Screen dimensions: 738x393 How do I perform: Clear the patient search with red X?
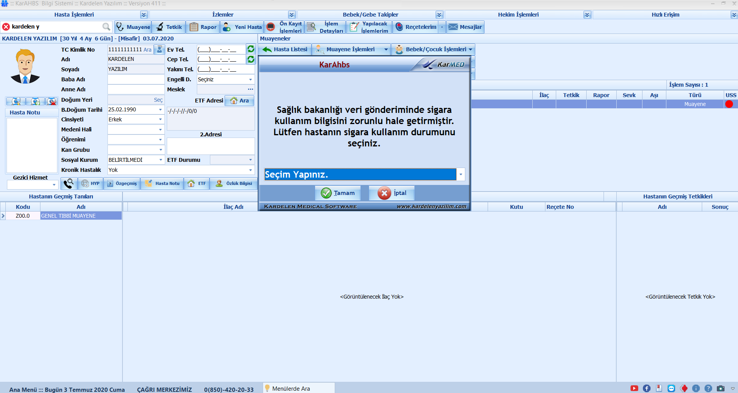(6, 27)
